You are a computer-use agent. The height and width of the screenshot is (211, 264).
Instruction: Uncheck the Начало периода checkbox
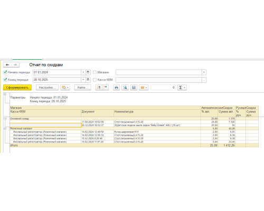pyautogui.click(x=5, y=72)
